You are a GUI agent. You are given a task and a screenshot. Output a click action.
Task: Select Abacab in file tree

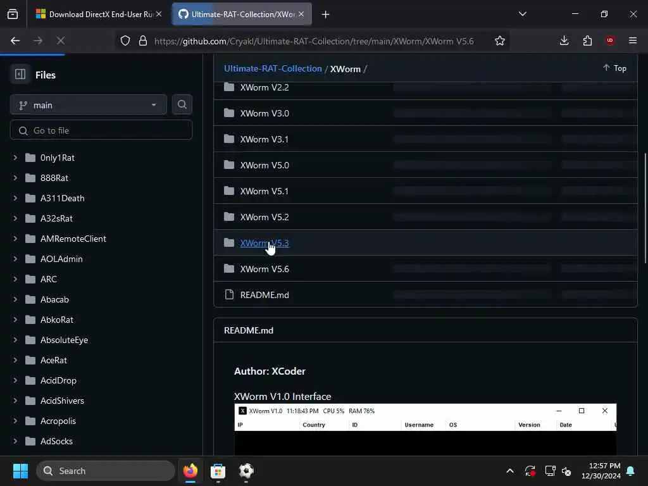[x=54, y=299]
